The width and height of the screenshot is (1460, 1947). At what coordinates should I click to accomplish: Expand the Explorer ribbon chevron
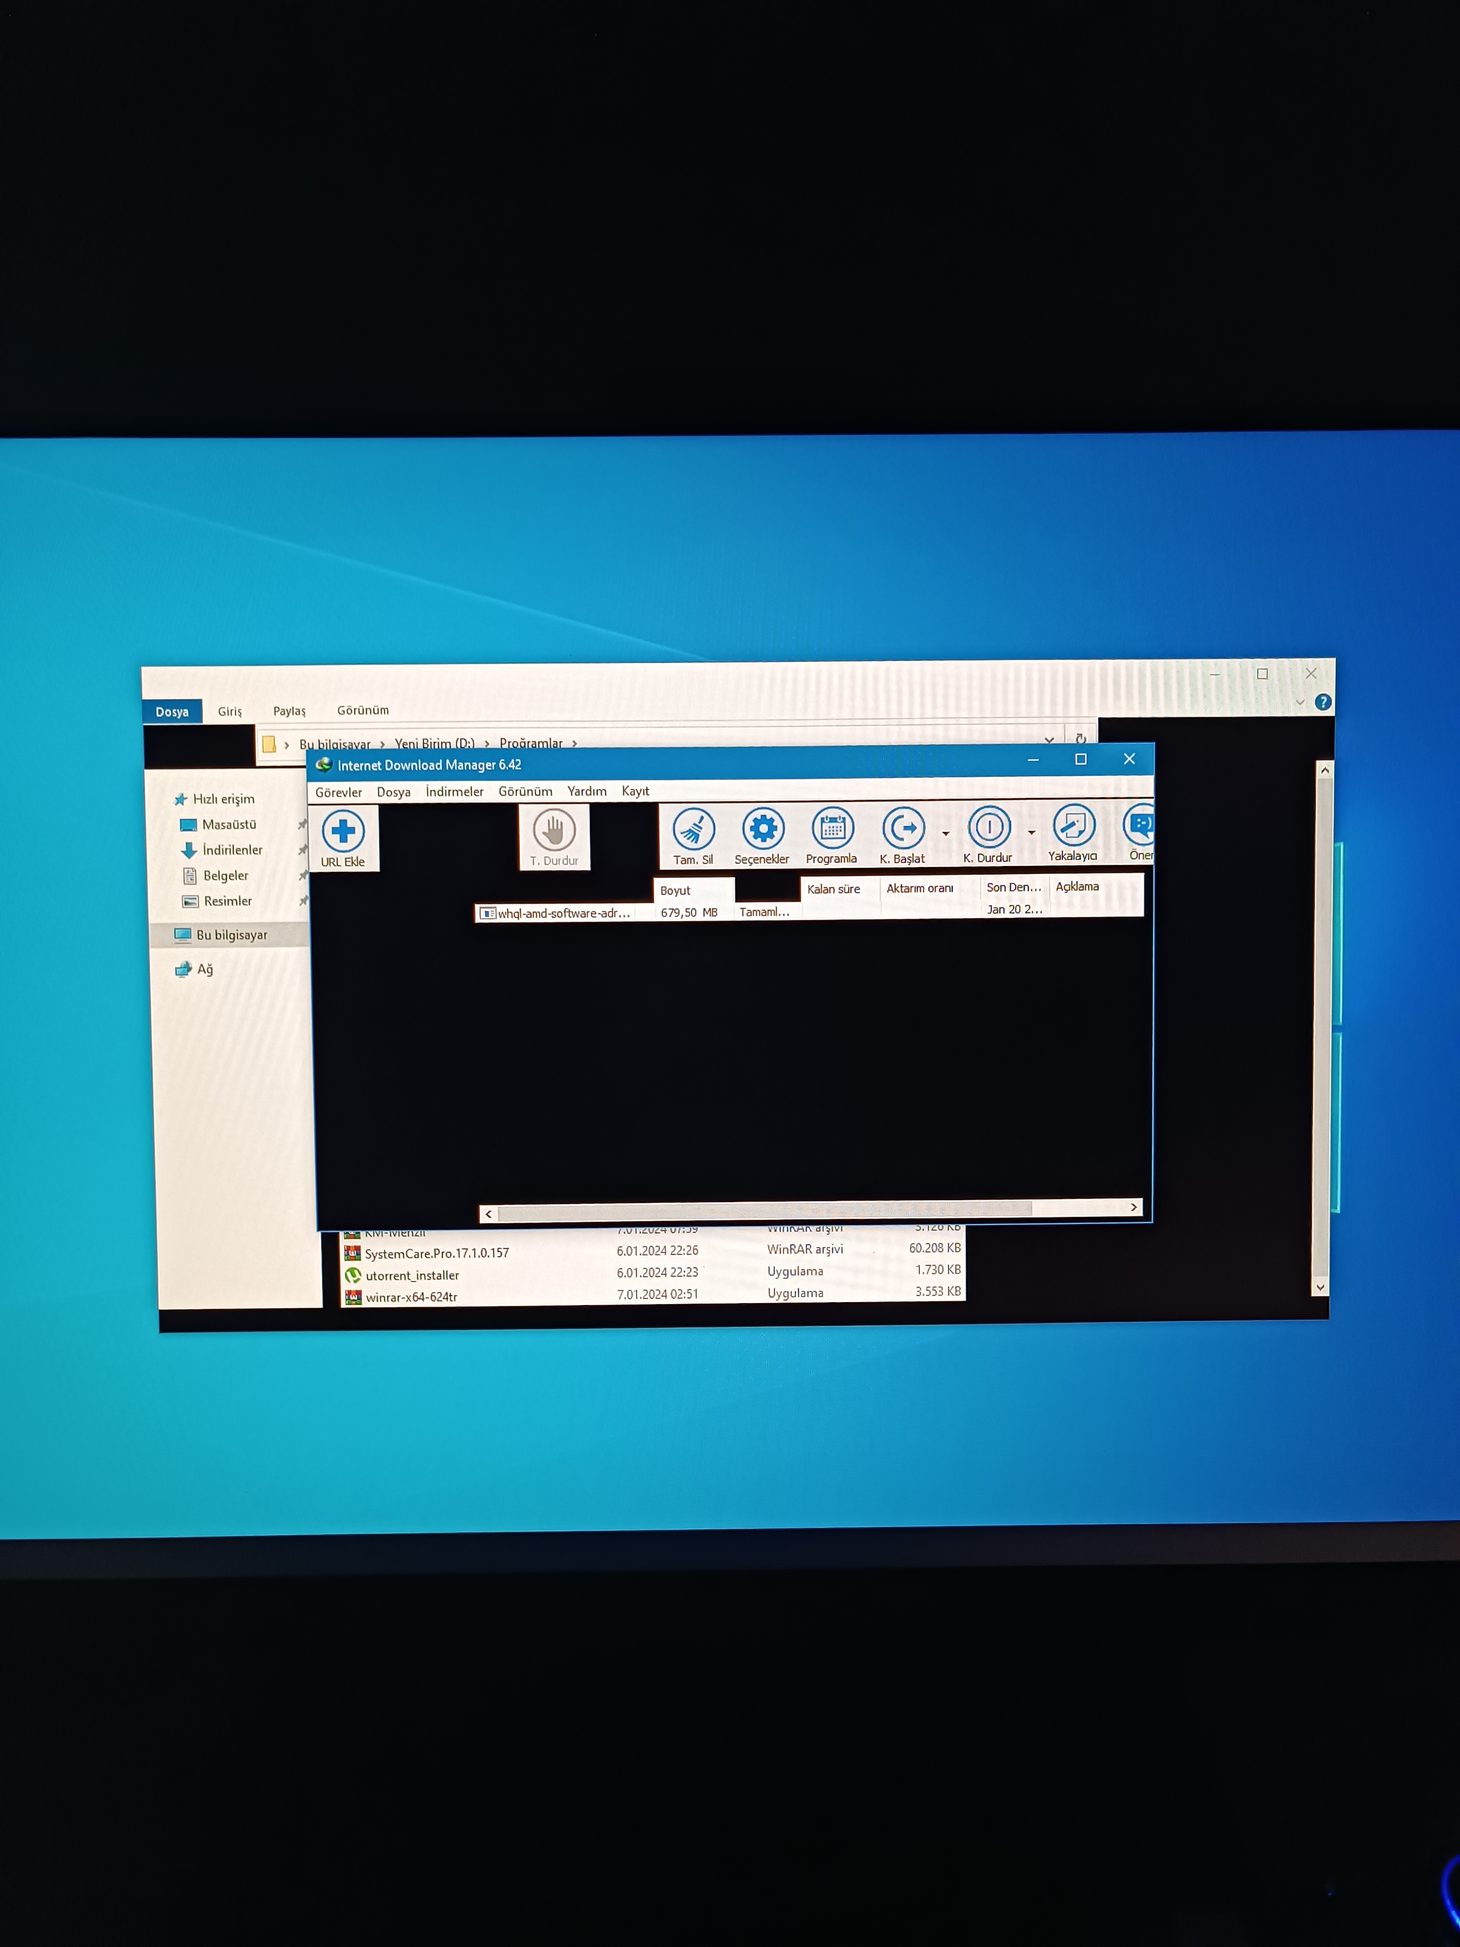coord(1300,702)
